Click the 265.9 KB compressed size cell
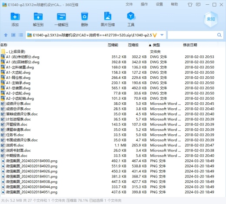The height and width of the screenshot is (204, 226). click(x=139, y=145)
